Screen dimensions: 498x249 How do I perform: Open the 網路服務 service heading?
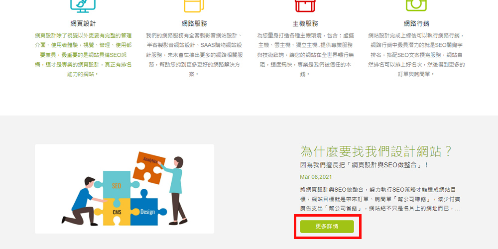coord(194,23)
